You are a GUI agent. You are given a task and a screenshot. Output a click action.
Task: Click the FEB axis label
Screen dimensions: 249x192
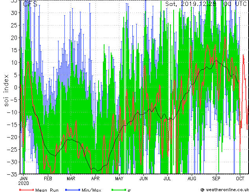(x=48, y=179)
